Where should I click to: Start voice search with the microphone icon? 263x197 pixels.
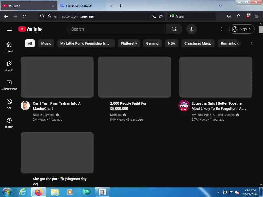pyautogui.click(x=192, y=29)
